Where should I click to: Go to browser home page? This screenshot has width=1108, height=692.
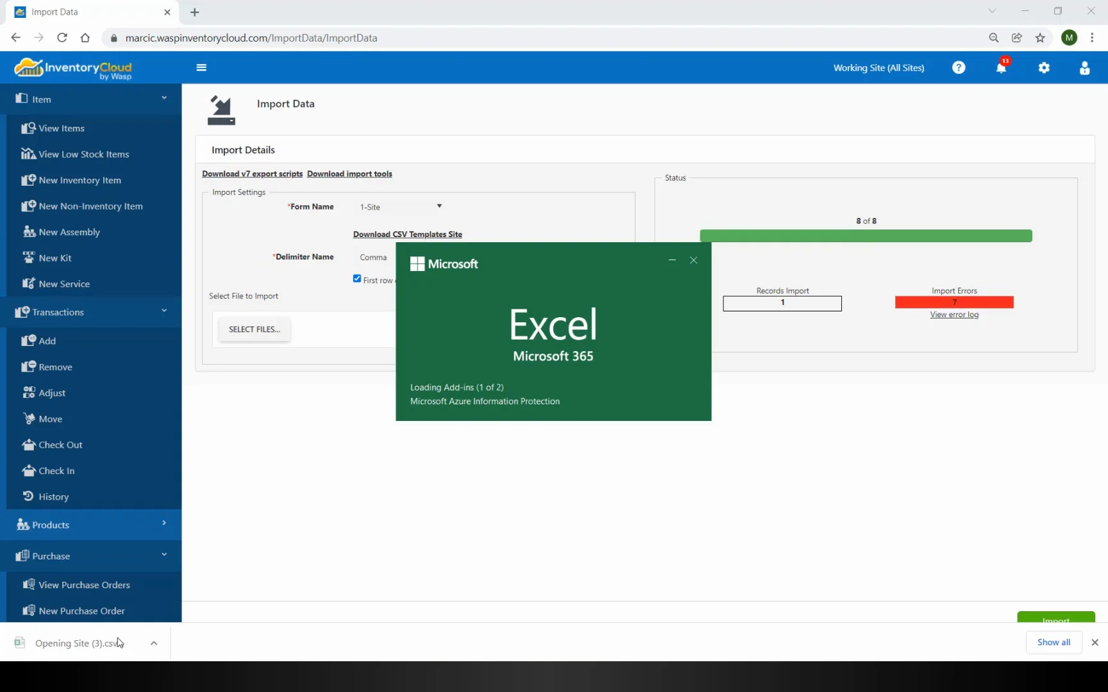point(85,38)
